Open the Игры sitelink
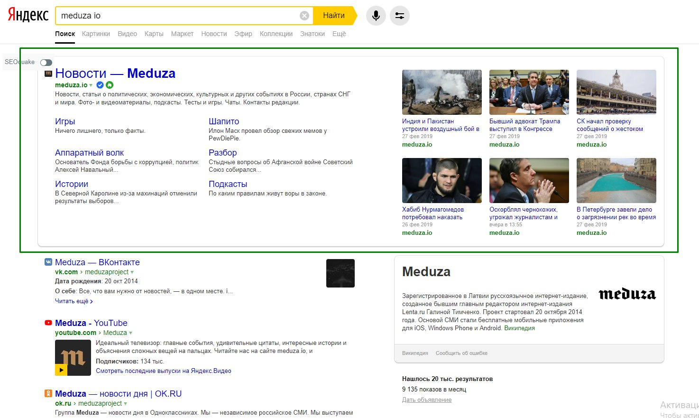Screen dimensions: 699x418 [x=65, y=121]
